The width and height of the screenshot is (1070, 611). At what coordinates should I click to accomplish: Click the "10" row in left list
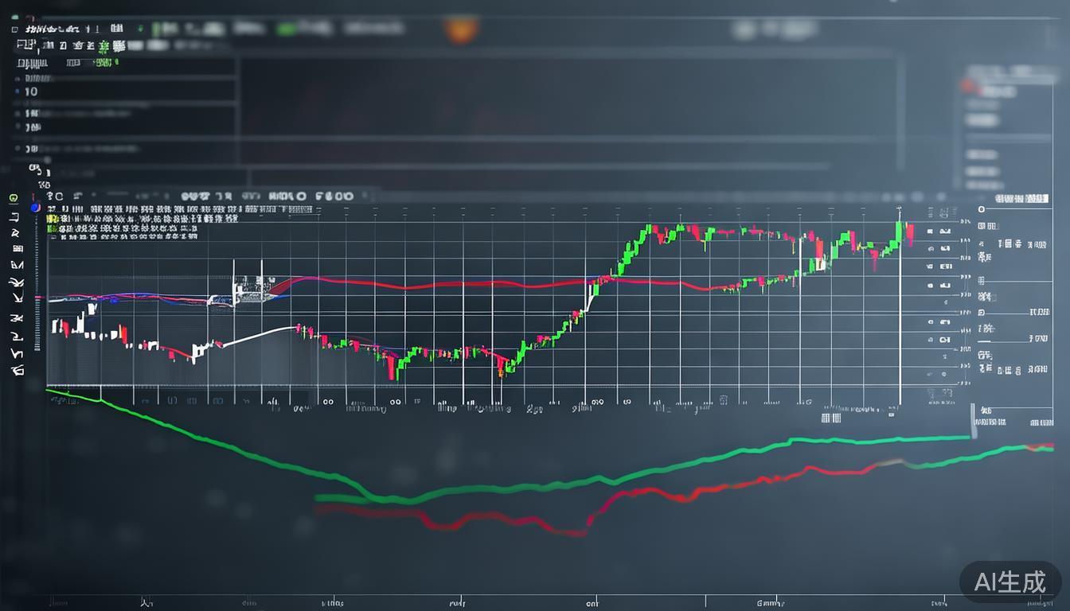32,91
